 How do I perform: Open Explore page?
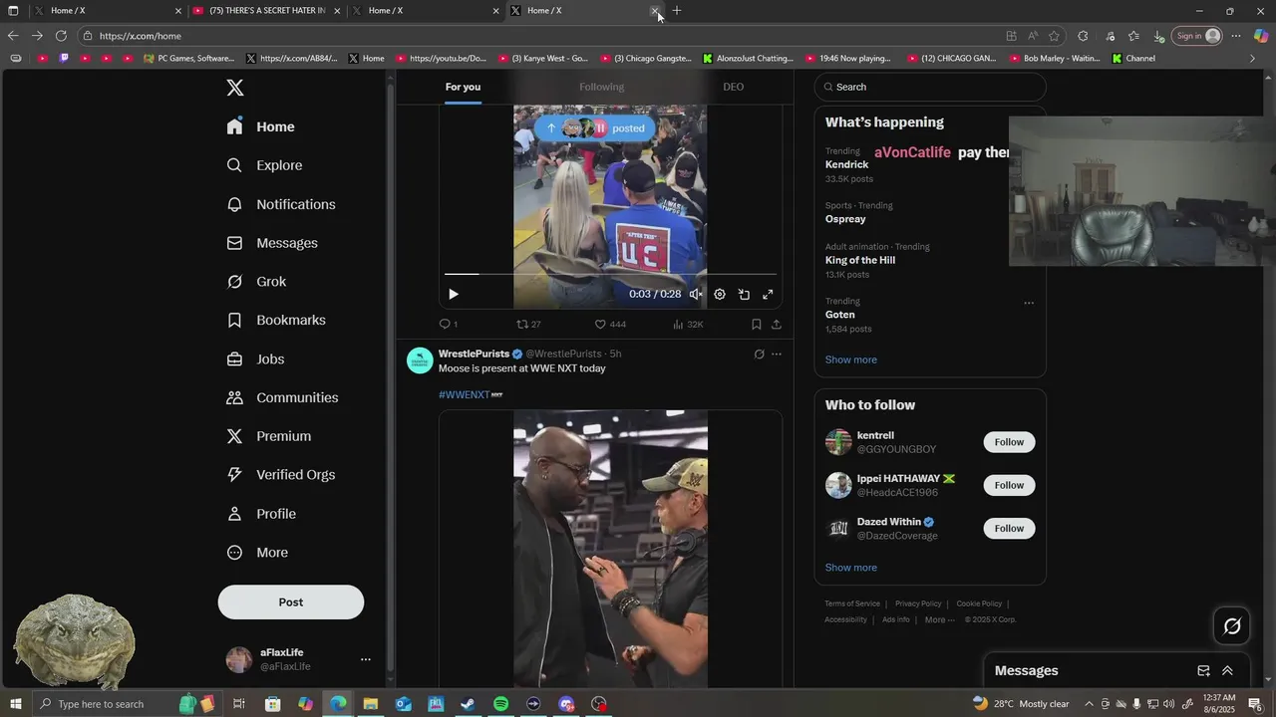tap(264, 165)
